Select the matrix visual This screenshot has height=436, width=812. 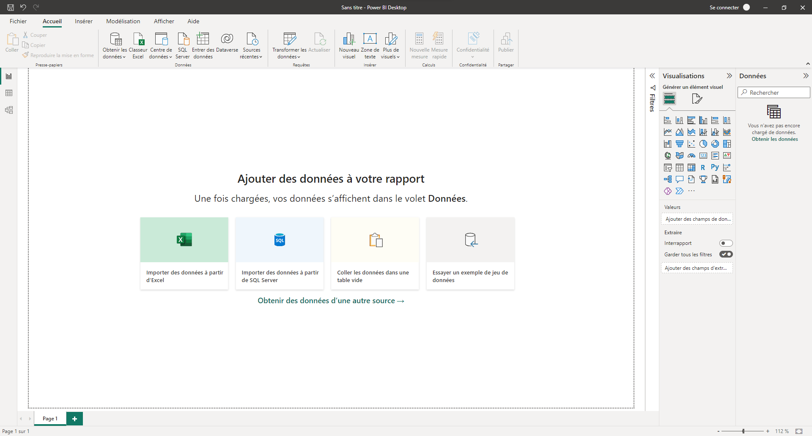(x=691, y=167)
